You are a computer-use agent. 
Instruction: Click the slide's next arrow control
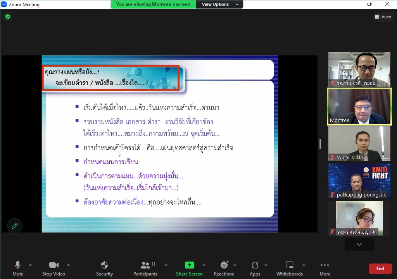56,227
